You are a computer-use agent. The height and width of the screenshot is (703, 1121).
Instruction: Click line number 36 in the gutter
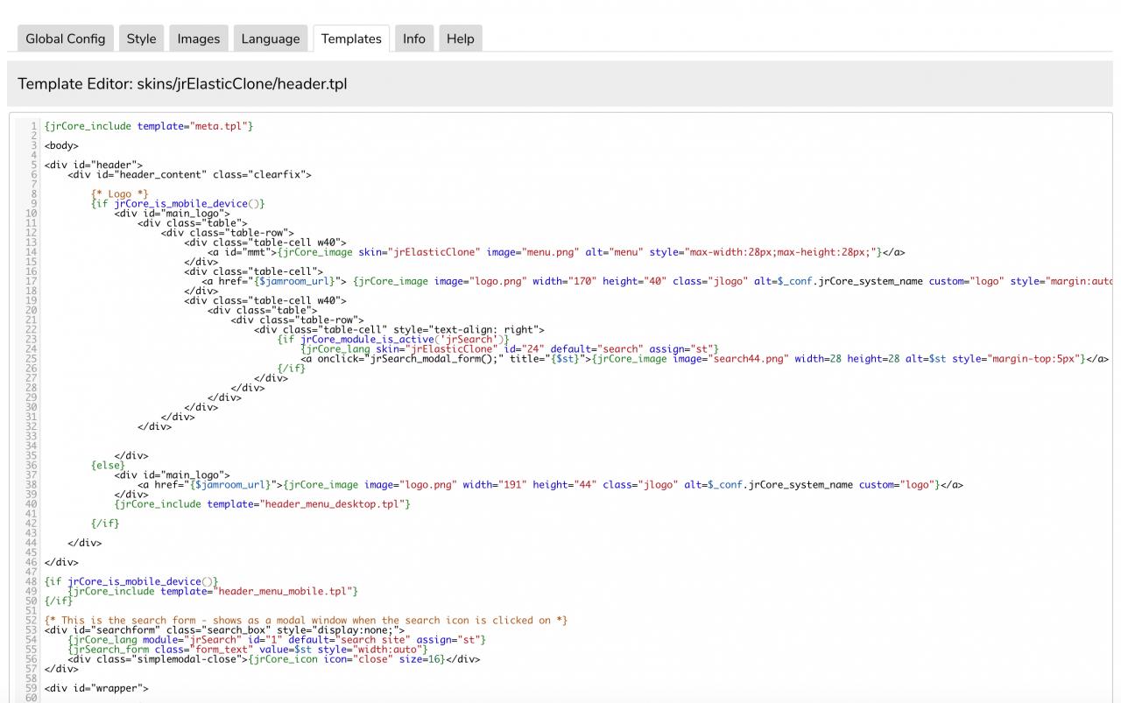click(x=32, y=466)
